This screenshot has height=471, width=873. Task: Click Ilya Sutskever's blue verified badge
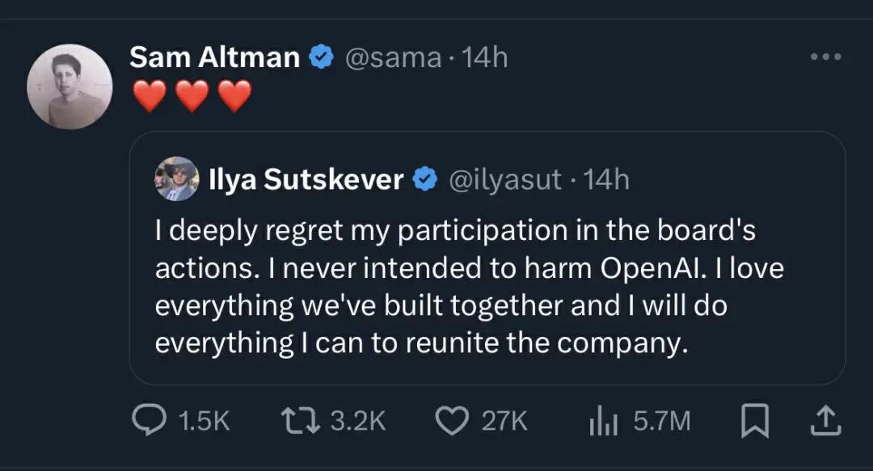(x=425, y=179)
